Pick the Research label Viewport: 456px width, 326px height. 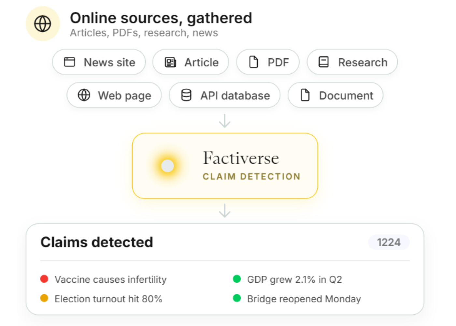click(363, 62)
